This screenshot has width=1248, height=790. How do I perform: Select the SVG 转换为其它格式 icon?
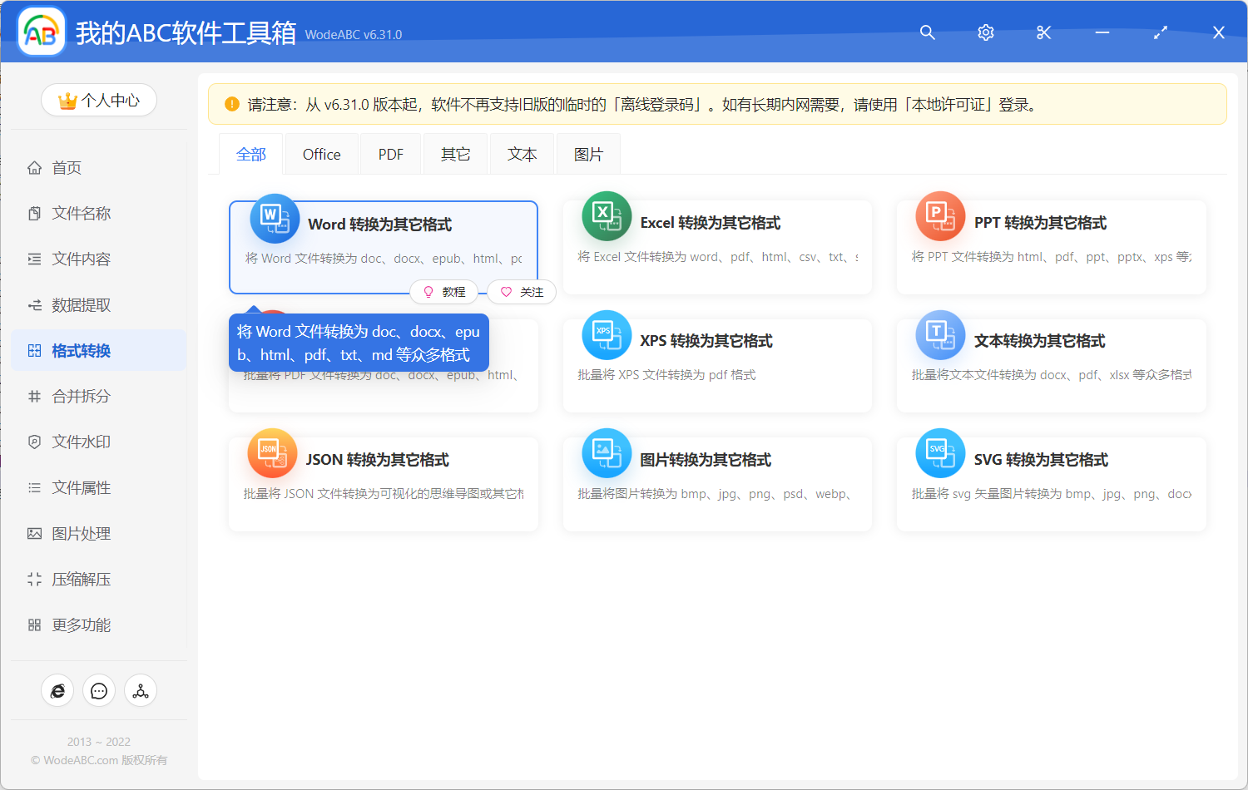tap(939, 452)
